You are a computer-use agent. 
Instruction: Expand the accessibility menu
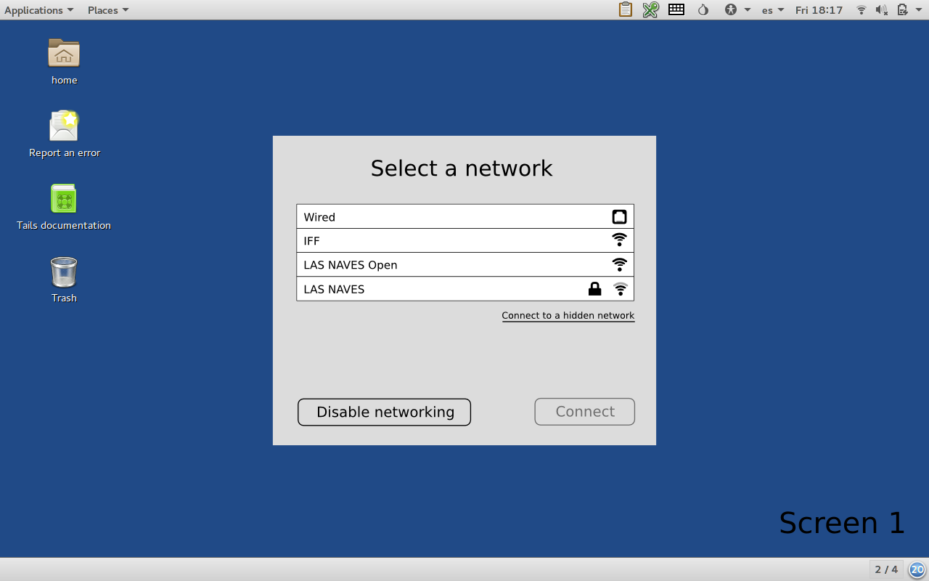pos(737,9)
